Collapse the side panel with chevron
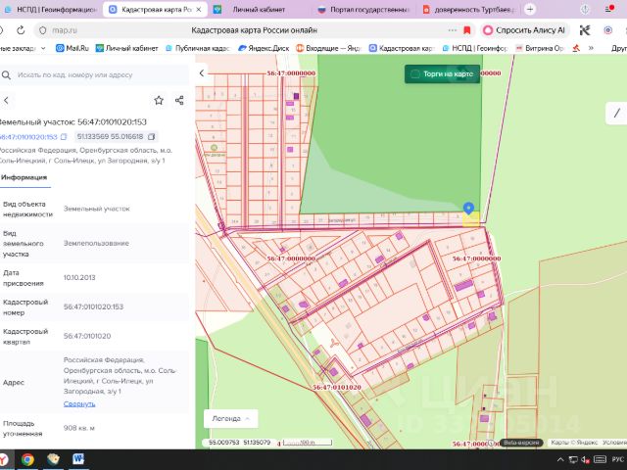This screenshot has width=627, height=470. coord(202,73)
